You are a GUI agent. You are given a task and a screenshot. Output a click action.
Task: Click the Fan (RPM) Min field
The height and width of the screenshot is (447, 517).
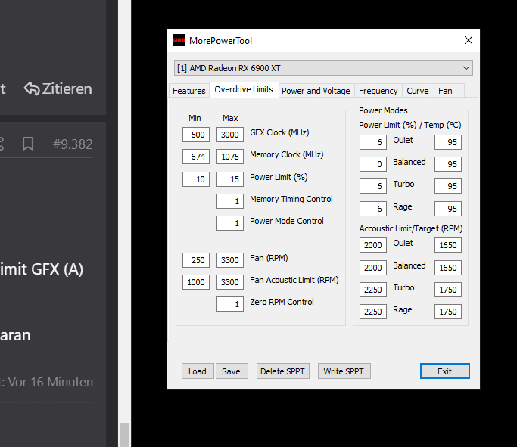tap(196, 260)
